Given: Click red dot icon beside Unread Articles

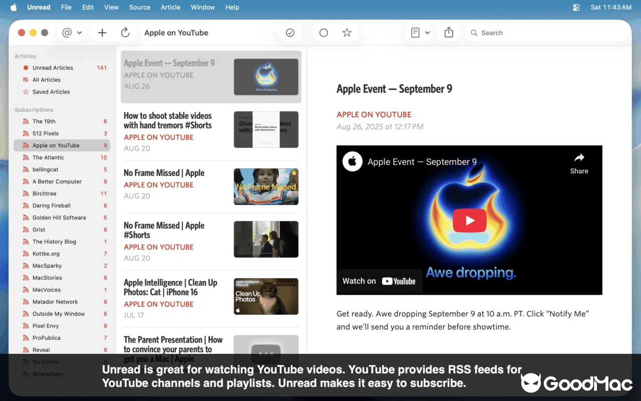Looking at the screenshot, I should (x=26, y=68).
